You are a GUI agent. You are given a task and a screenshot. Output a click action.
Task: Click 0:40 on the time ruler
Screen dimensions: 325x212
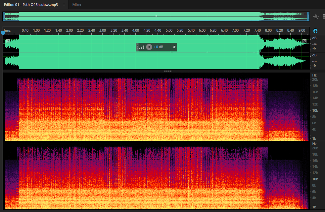25,30
